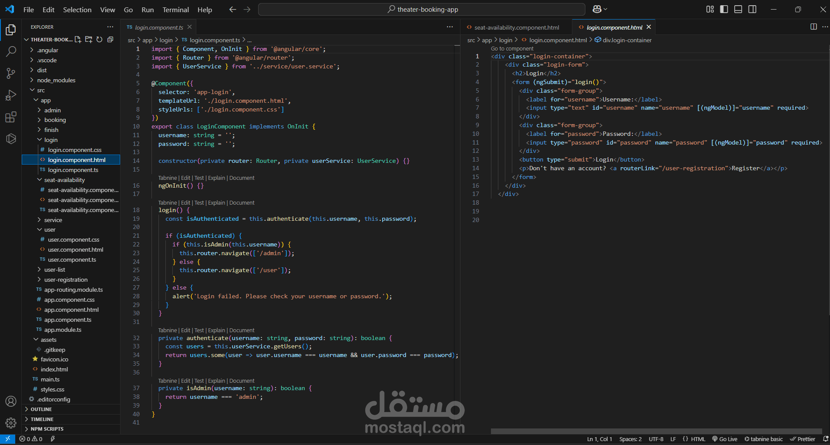Open more actions for left editor group
The image size is (830, 445).
(x=450, y=27)
